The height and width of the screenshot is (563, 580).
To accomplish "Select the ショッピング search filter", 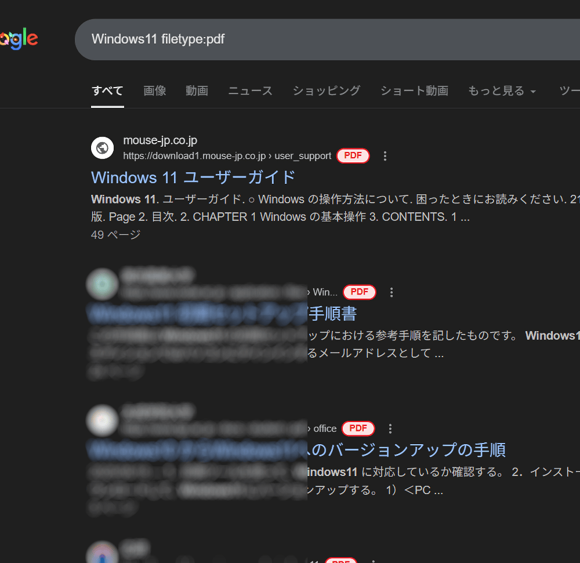I will (x=326, y=90).
